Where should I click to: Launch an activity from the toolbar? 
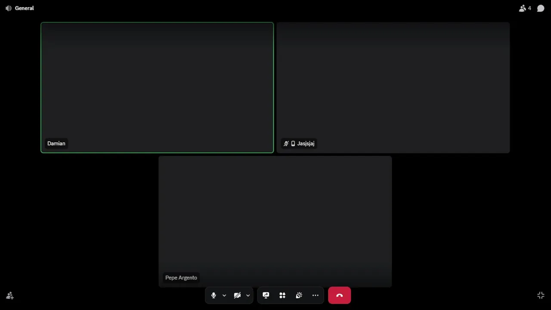click(282, 295)
